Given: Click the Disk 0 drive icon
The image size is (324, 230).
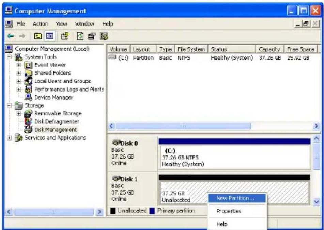Looking at the screenshot, I should (x=116, y=143).
